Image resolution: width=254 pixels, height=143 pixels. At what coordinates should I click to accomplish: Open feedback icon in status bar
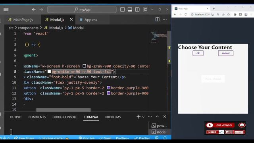tap(156, 138)
